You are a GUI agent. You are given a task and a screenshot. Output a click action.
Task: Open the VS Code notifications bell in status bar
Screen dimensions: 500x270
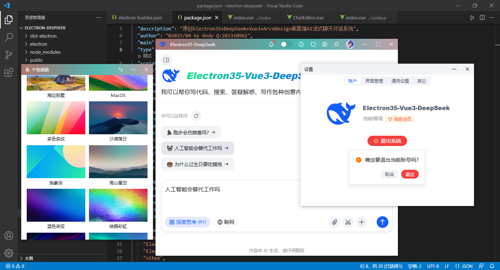[x=492, y=266]
